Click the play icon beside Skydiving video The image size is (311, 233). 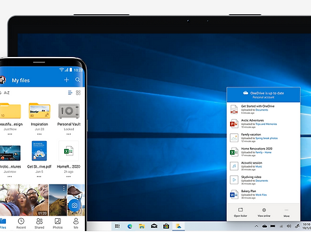point(234,180)
